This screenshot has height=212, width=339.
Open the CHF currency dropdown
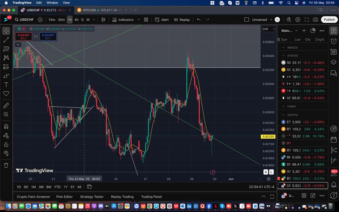(x=268, y=29)
